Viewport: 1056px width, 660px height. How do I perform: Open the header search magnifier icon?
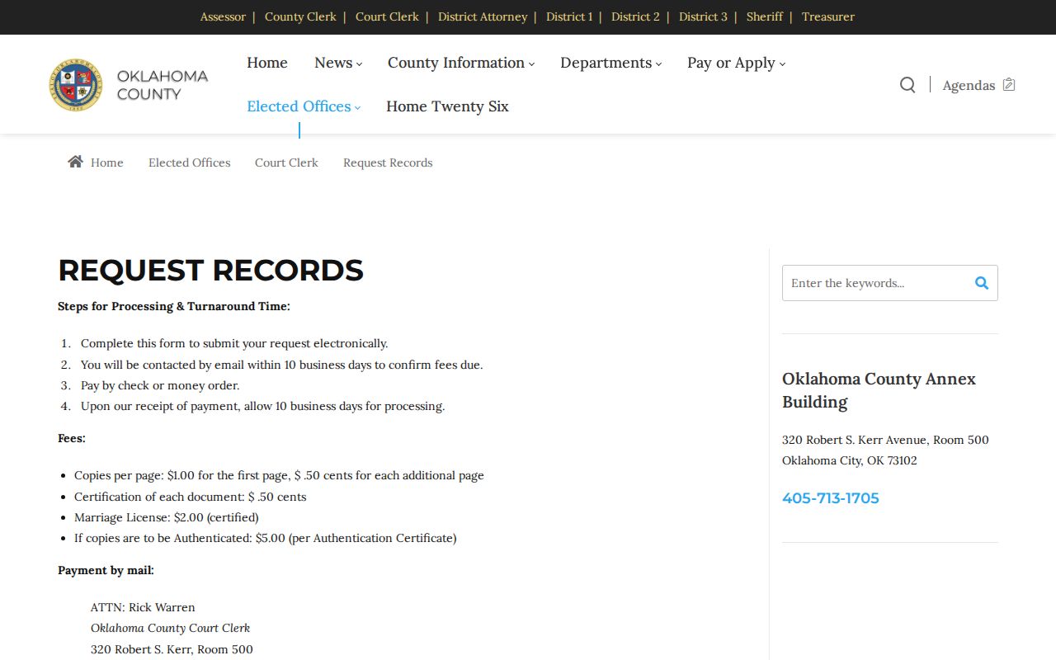click(x=907, y=85)
